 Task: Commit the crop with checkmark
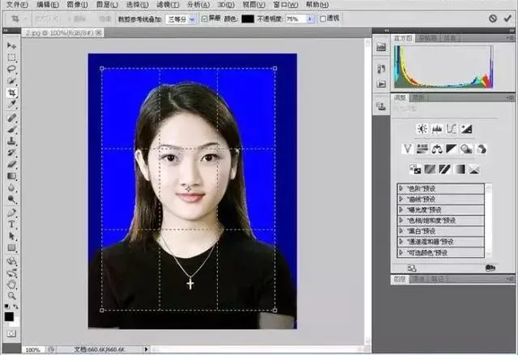[507, 18]
